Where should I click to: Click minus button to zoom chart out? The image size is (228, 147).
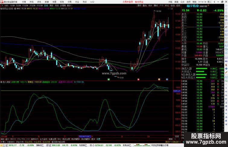(x=179, y=139)
